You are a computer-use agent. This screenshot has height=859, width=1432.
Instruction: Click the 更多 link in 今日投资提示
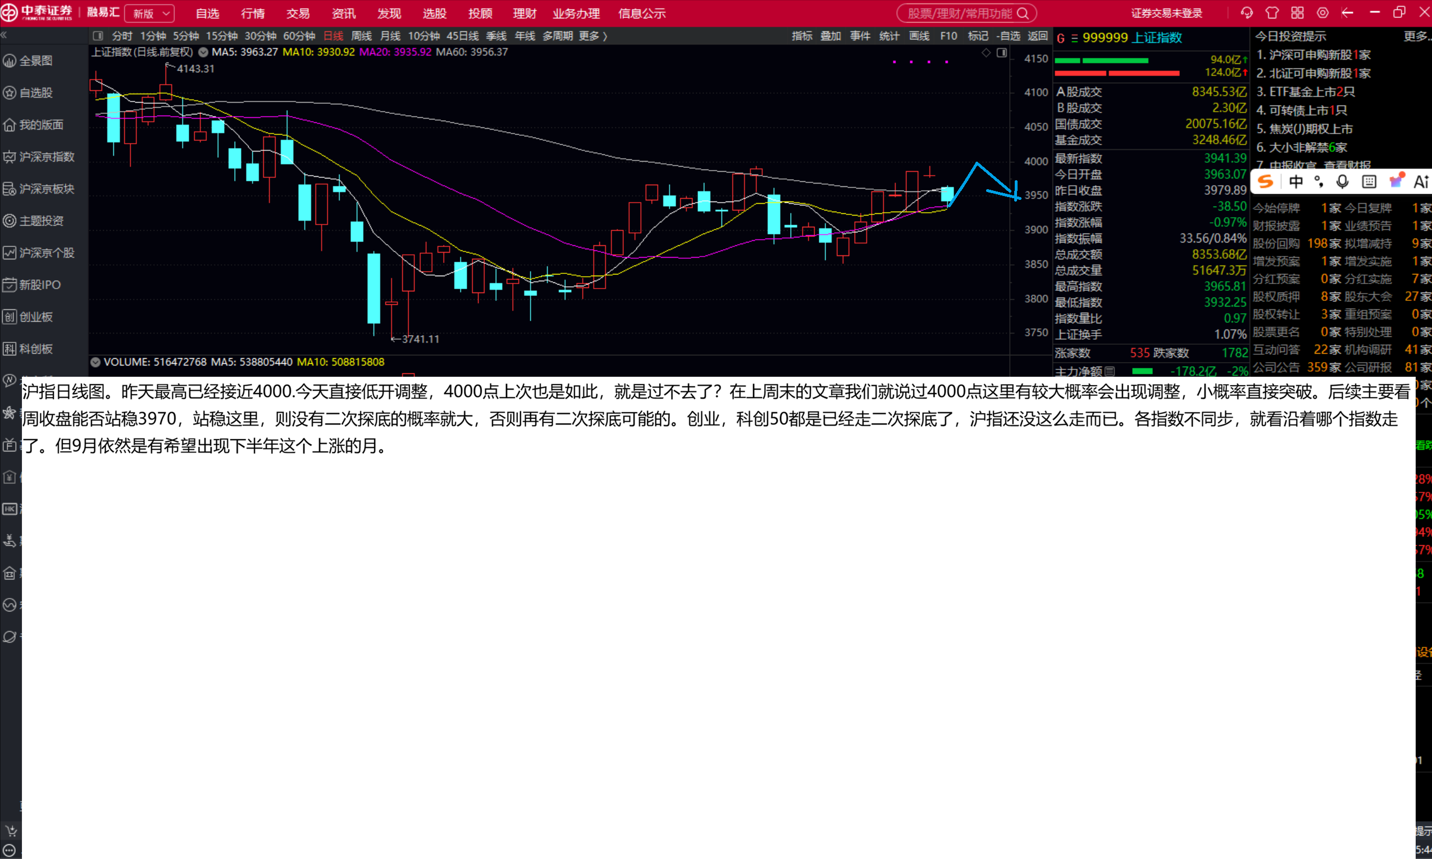click(x=1416, y=36)
